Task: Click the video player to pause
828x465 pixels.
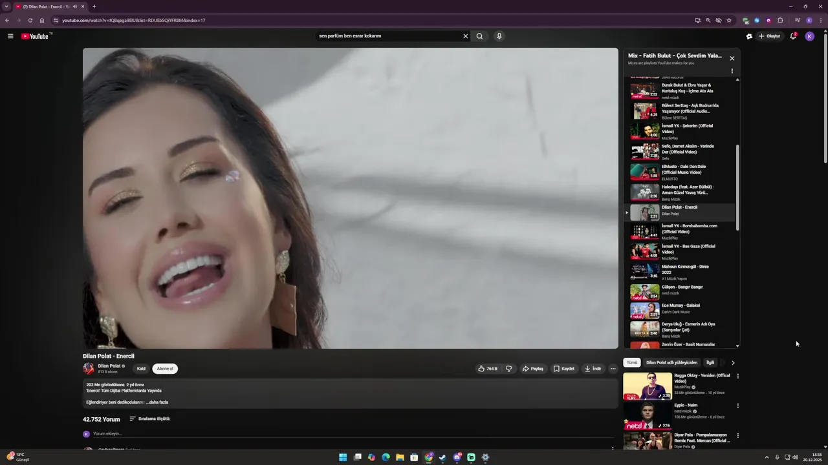Action: 351,198
